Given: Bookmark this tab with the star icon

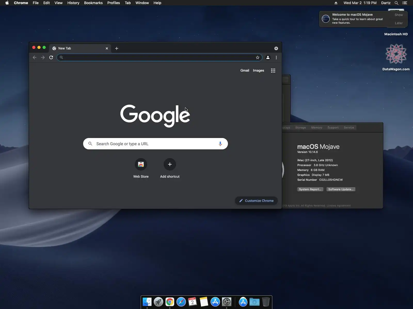Looking at the screenshot, I should [x=257, y=57].
